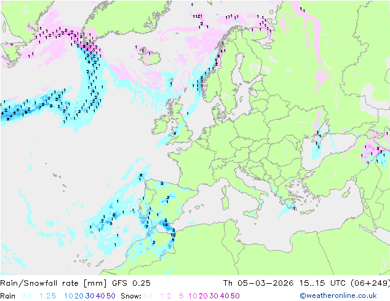
Task: Select the "Rain/Snowfall rate [mm]" title text
Action: point(54,283)
